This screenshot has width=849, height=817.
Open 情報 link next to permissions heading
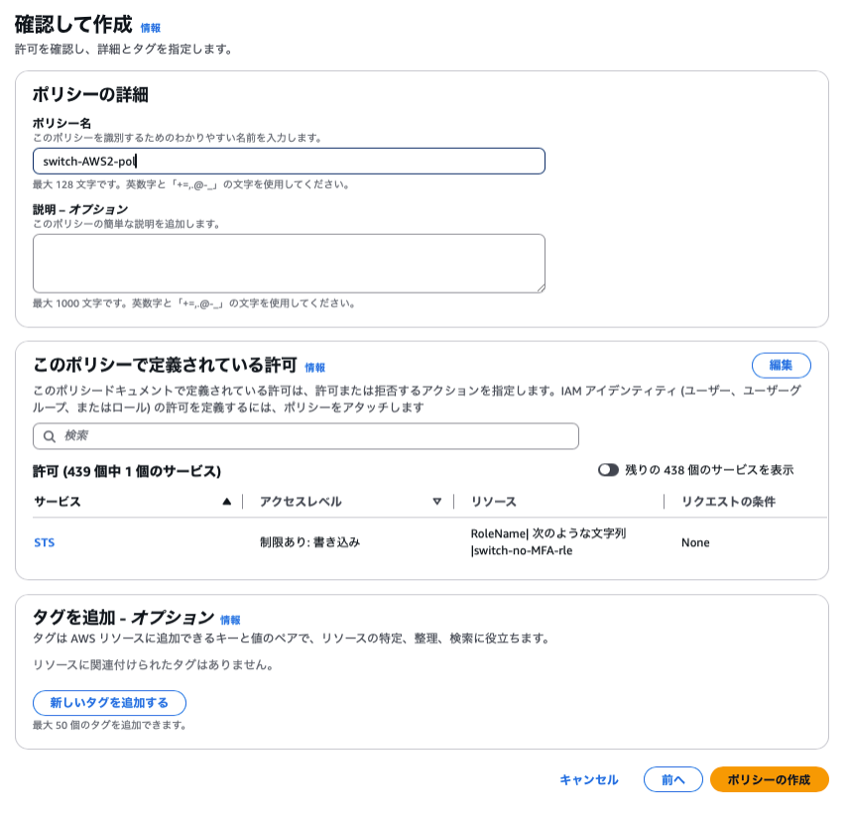pyautogui.click(x=315, y=367)
